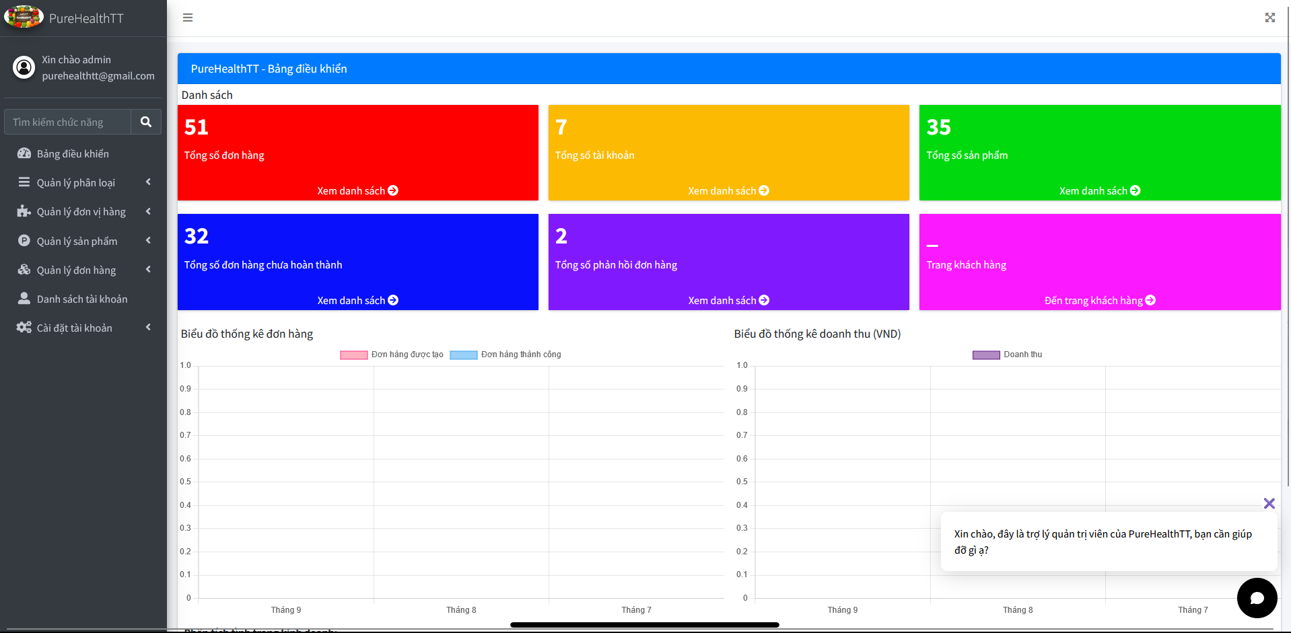Open Bảng điều khiển menu item
The width and height of the screenshot is (1291, 633).
pos(83,153)
